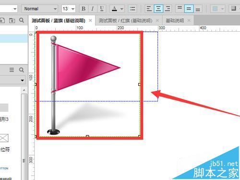
Task: Close the 测试面板 / 蓝旗 tab
Action: 90,21
